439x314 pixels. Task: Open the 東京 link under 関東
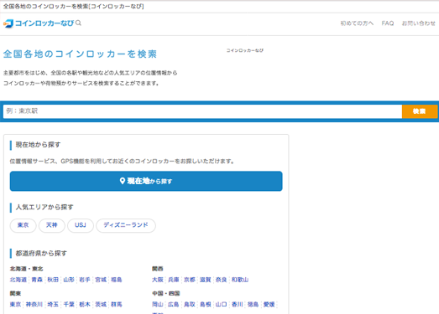coord(15,304)
